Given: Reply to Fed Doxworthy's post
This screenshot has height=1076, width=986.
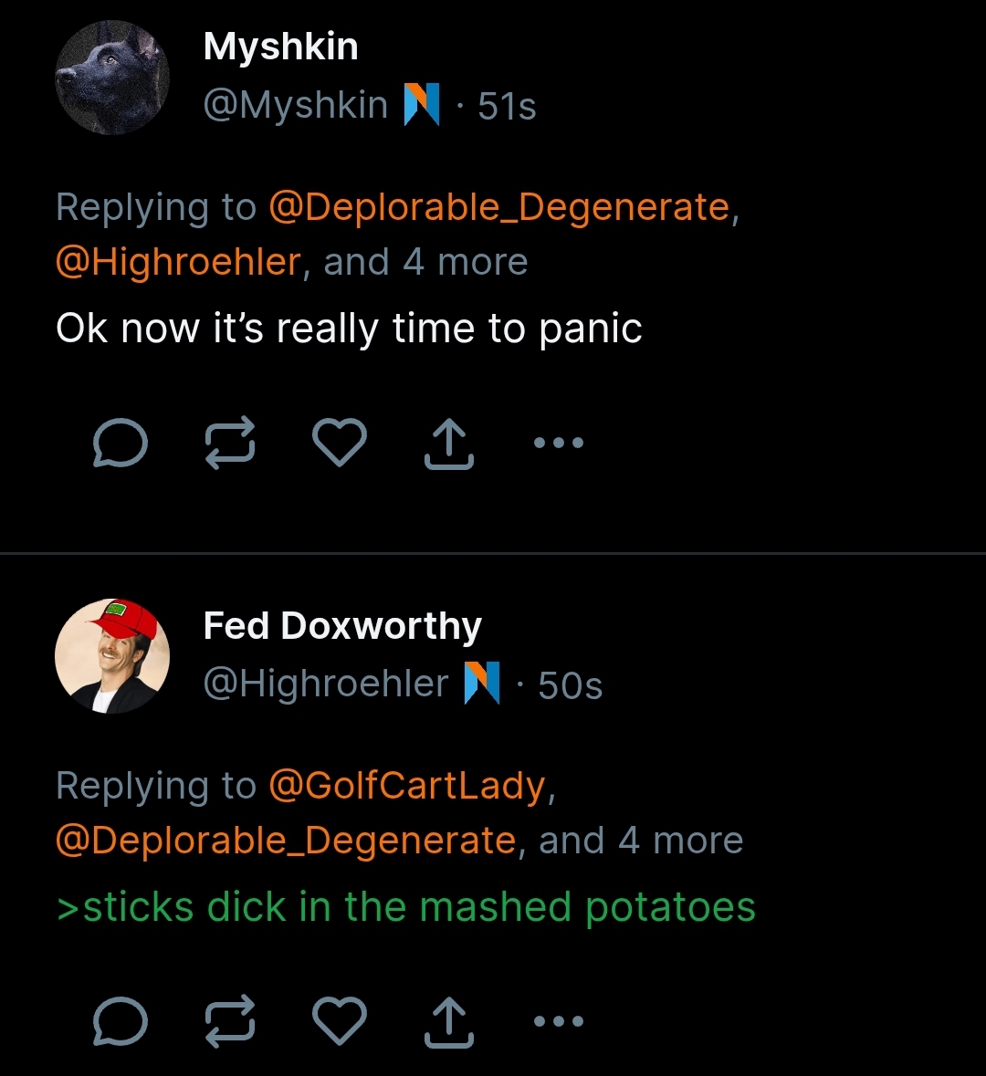Looking at the screenshot, I should (x=121, y=1021).
